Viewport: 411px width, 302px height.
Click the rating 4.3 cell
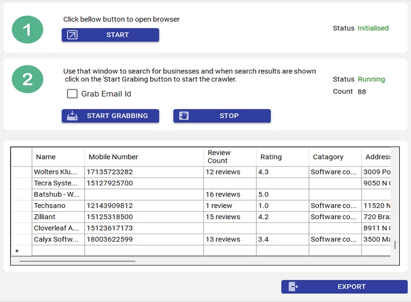point(283,172)
